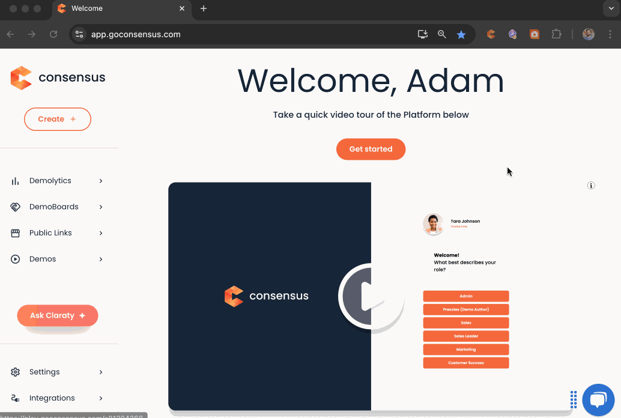Reload the page

click(x=53, y=34)
